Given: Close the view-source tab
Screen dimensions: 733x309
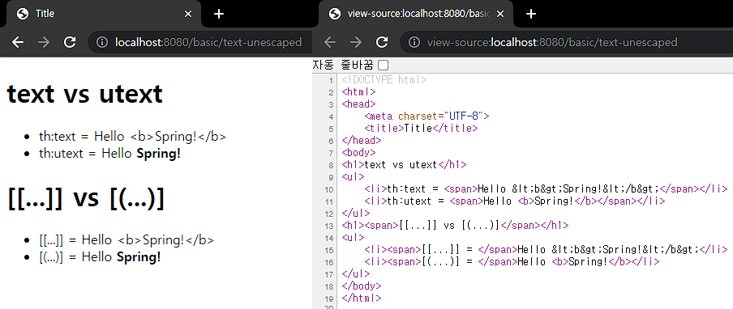Looking at the screenshot, I should [499, 14].
